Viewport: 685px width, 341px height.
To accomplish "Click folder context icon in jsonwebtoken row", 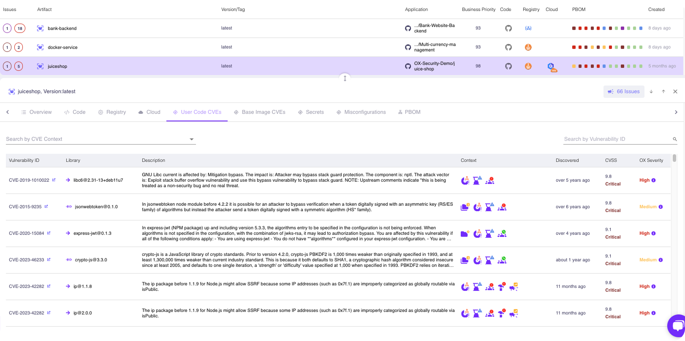I will pos(465,207).
